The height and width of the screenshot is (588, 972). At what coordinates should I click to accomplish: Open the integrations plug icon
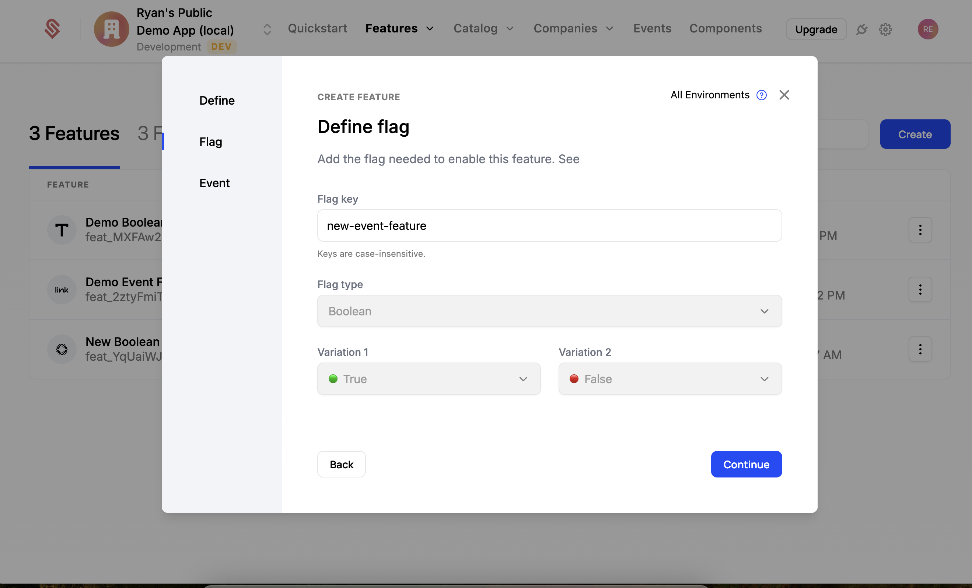[x=862, y=29]
